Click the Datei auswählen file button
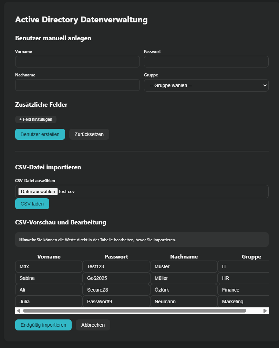Screen dimensions: 279x348 (x=38, y=192)
